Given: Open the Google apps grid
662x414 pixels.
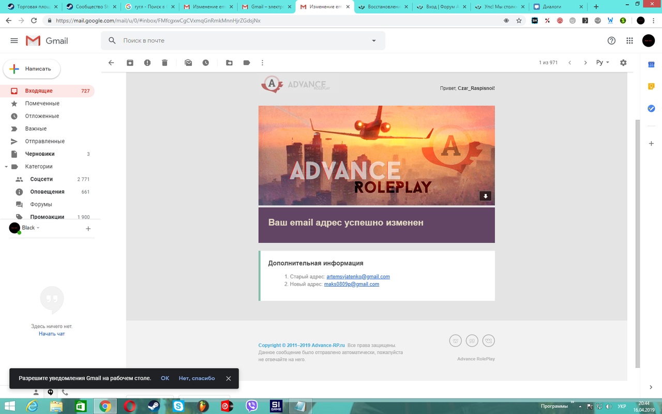Looking at the screenshot, I should pyautogui.click(x=629, y=41).
